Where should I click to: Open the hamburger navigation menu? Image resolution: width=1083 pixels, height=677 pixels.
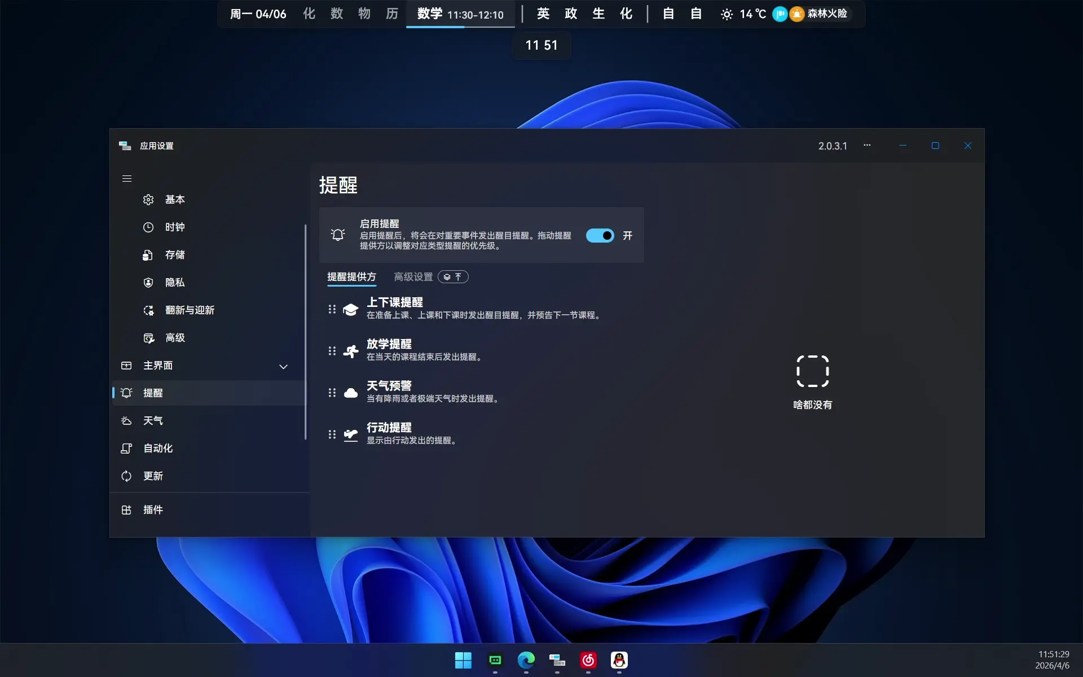pyautogui.click(x=126, y=178)
